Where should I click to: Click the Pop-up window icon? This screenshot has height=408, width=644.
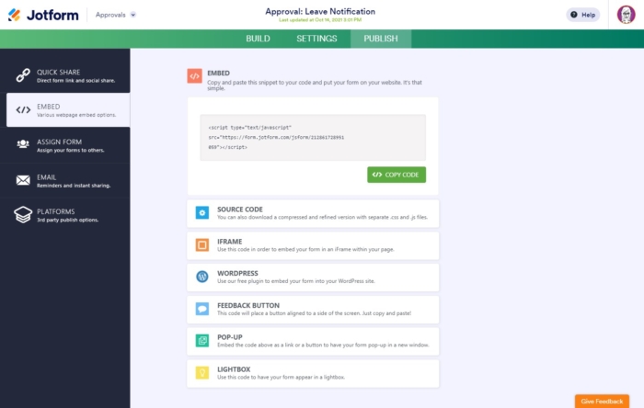pyautogui.click(x=202, y=340)
